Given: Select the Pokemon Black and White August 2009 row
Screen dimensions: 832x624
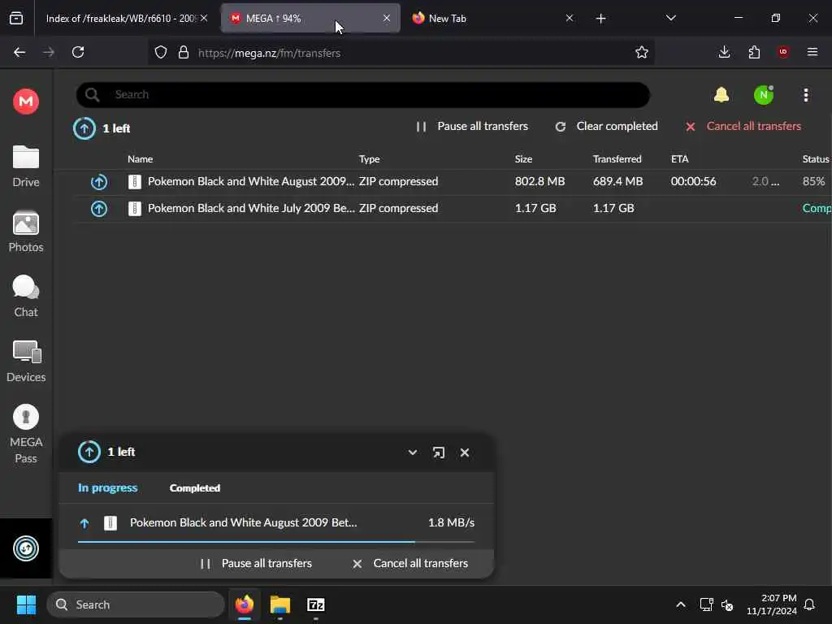Looking at the screenshot, I should coord(453,182).
